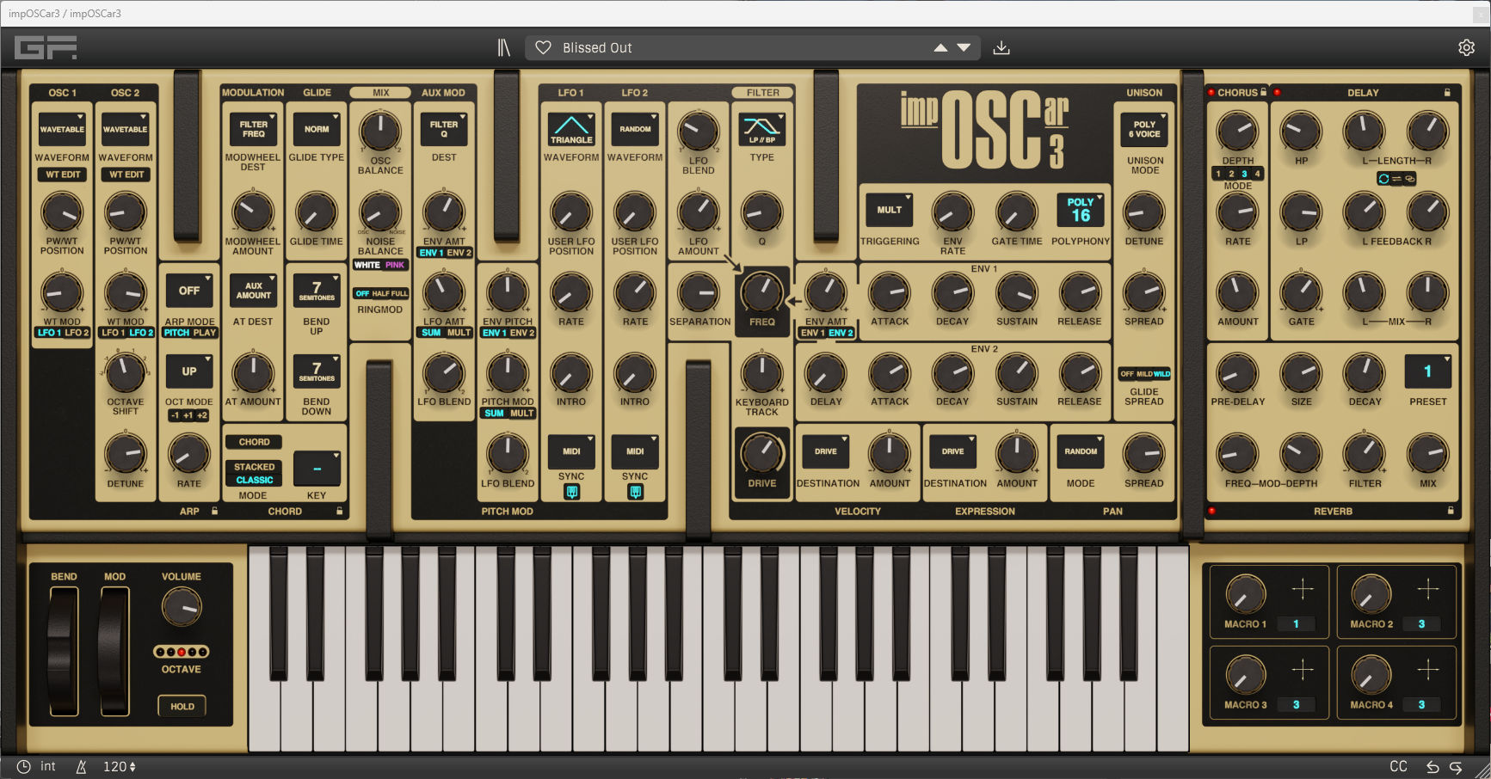Open modwheel dest FILTER FREQ dropdown
The image size is (1491, 779).
click(253, 129)
